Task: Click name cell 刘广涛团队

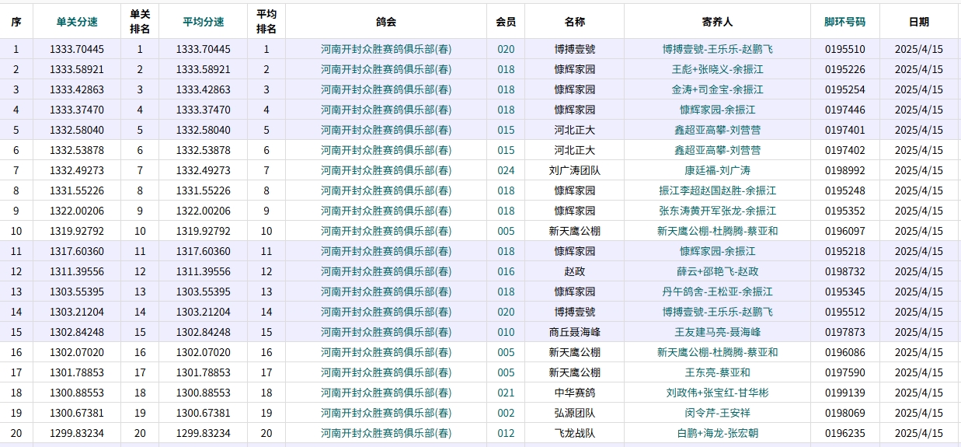Action: (x=575, y=170)
